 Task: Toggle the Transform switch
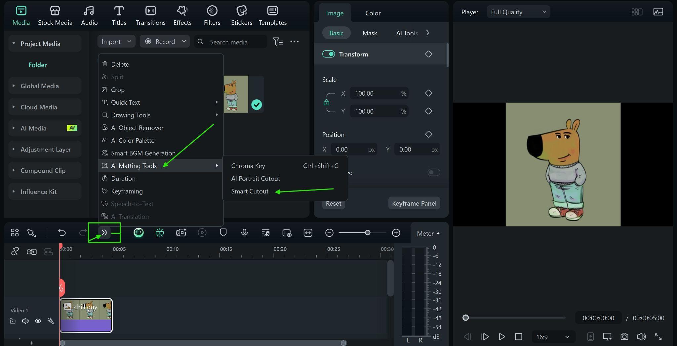point(329,54)
